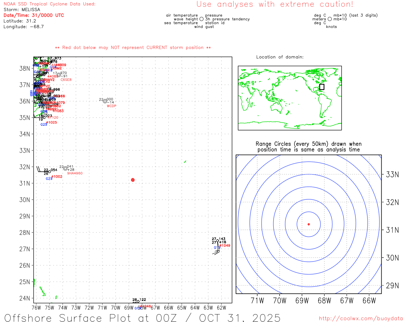Click the red center dot in range circles
This screenshot has height=322, width=403.
309,224
